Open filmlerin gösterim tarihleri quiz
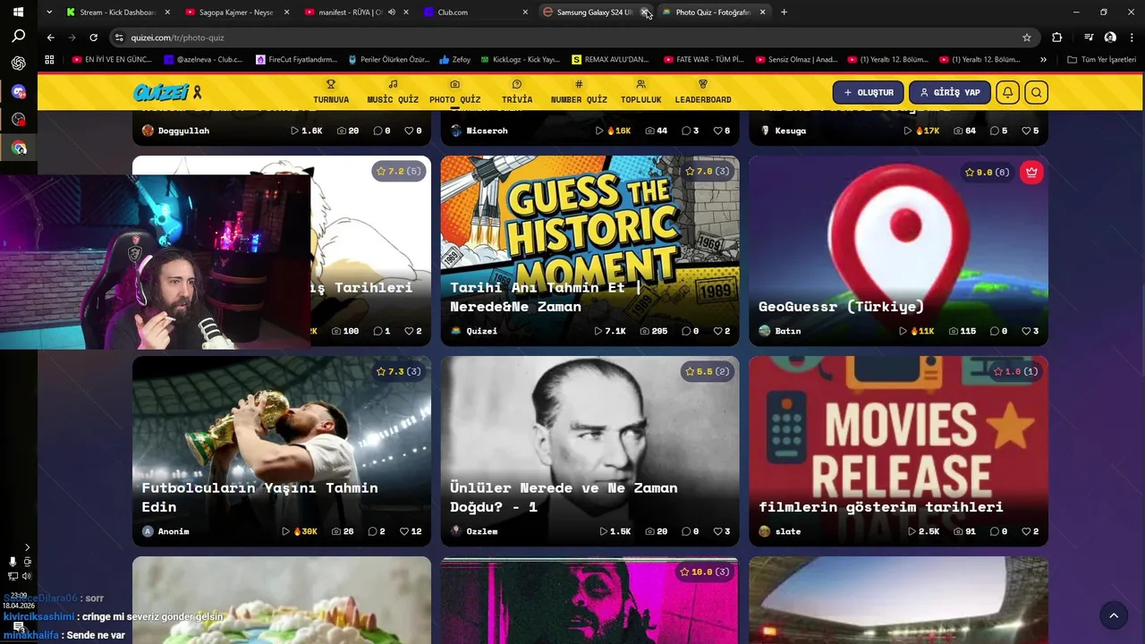The width and height of the screenshot is (1145, 644). pos(898,451)
